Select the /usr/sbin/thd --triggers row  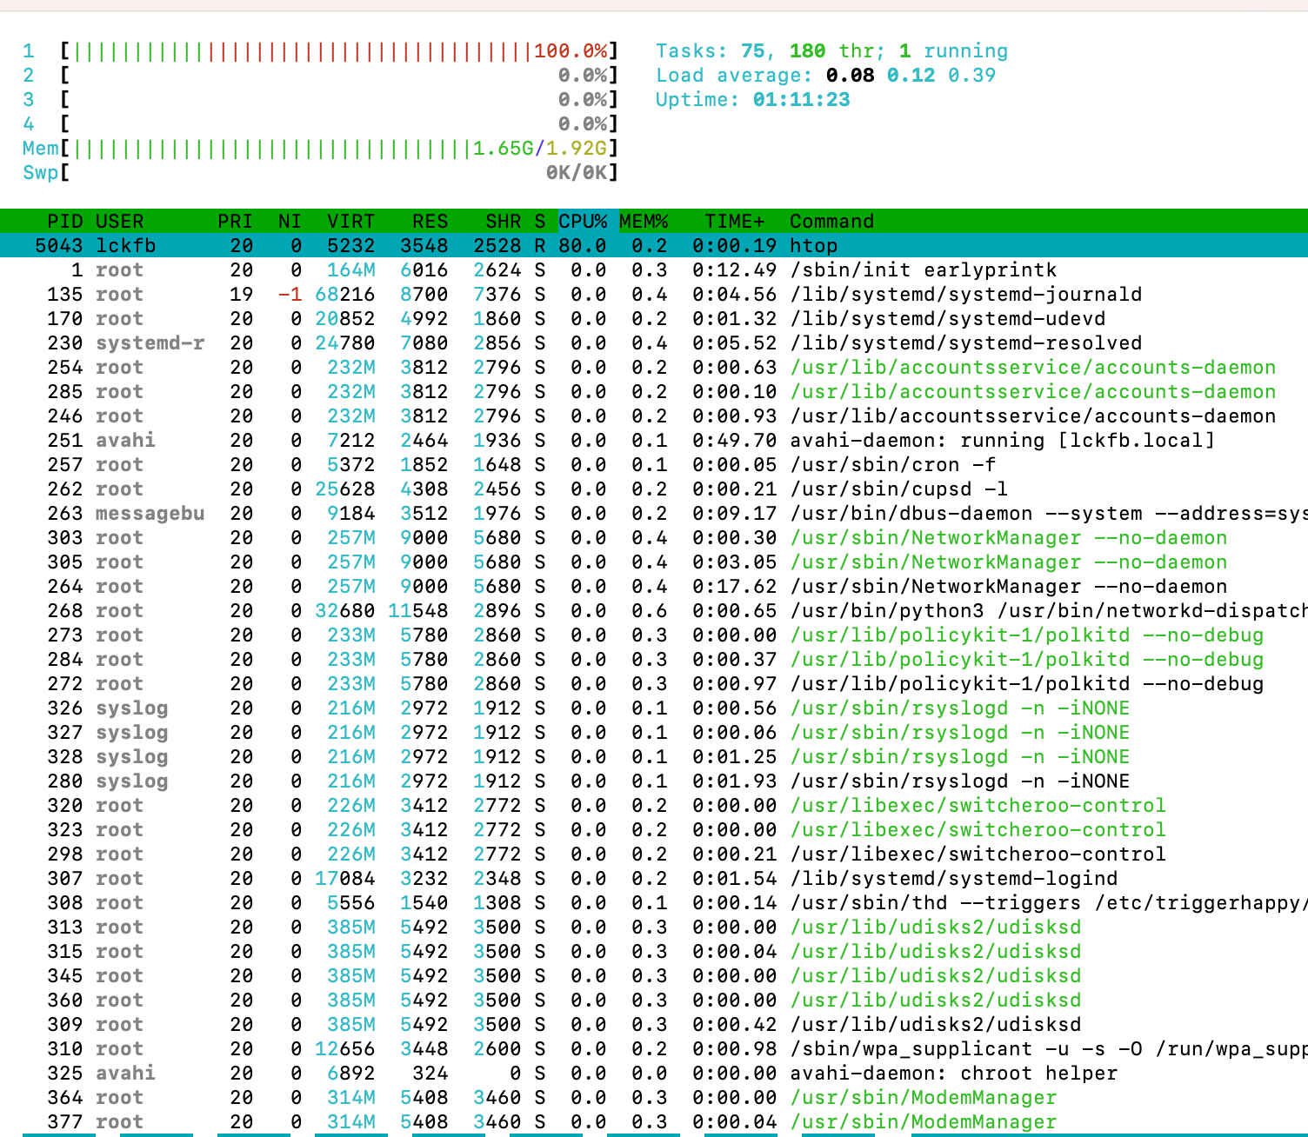654,903
